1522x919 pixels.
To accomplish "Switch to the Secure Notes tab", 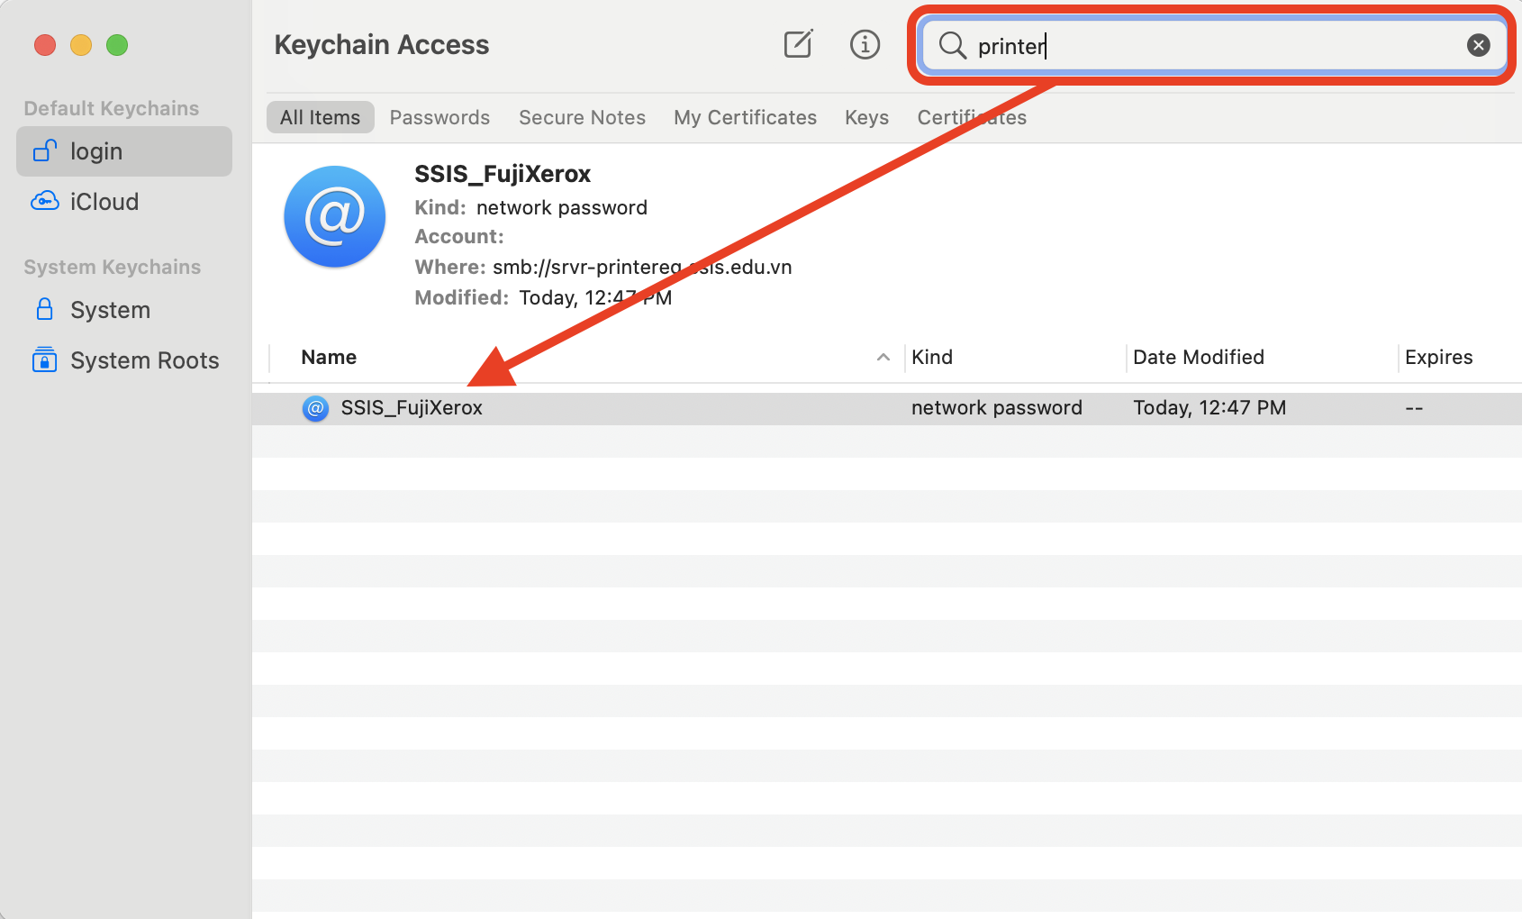I will coord(582,118).
